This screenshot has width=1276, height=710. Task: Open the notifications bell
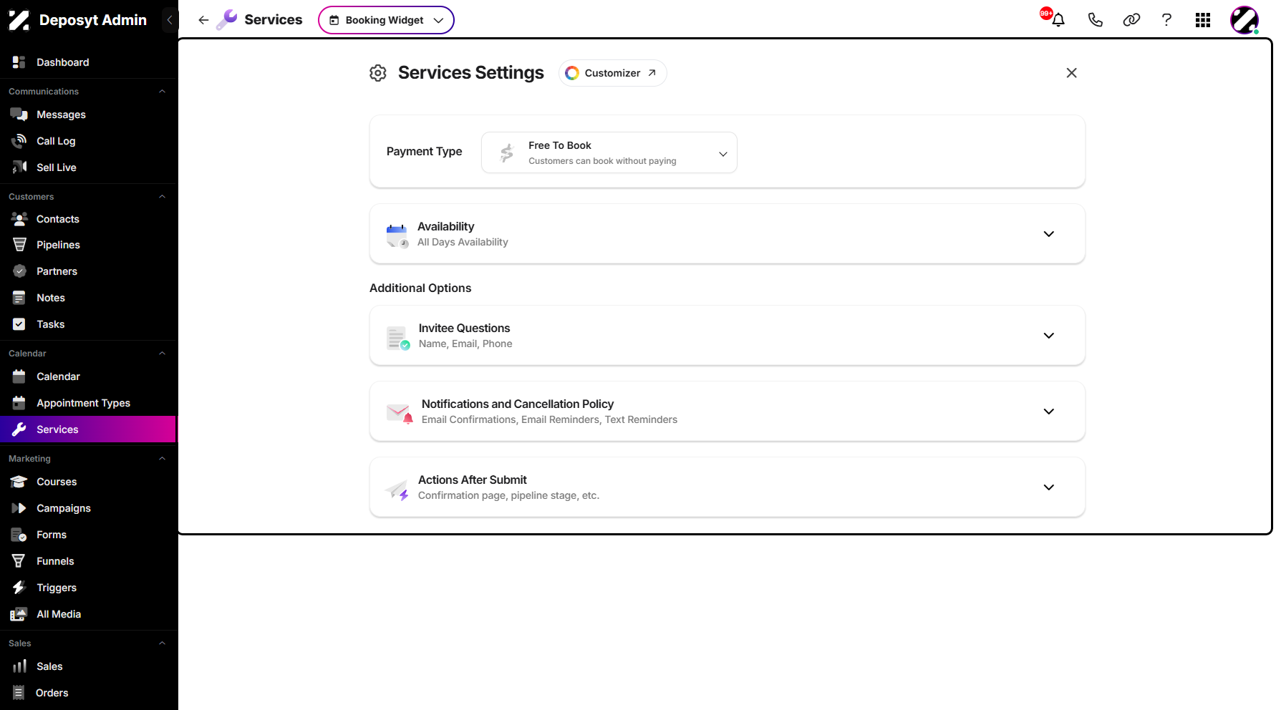coord(1058,20)
